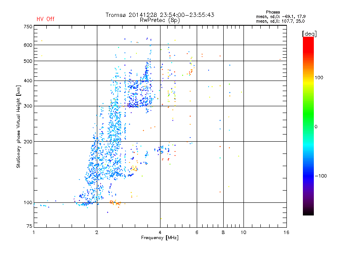This screenshot has height=253, width=337.
Task: Select the plot title 'Tromsø 20141228 23:54:00-23:55:43'
Action: click(160, 15)
